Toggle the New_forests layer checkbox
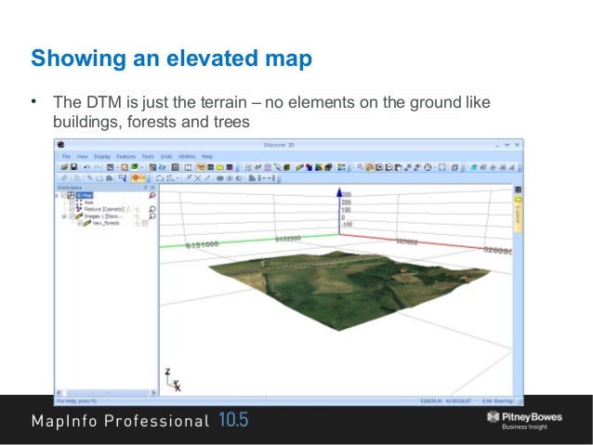The width and height of the screenshot is (593, 445). coord(80,223)
